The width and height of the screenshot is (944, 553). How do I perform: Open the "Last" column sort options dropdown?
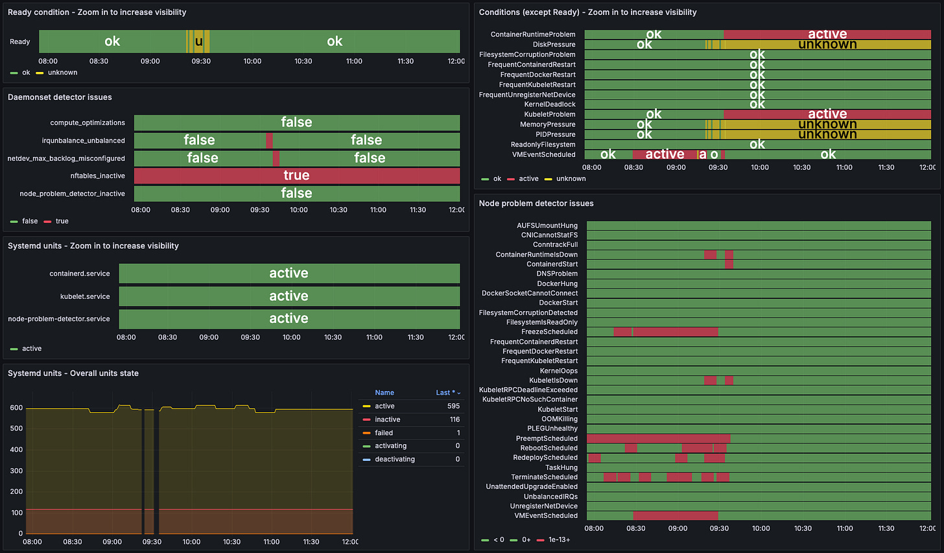click(459, 392)
